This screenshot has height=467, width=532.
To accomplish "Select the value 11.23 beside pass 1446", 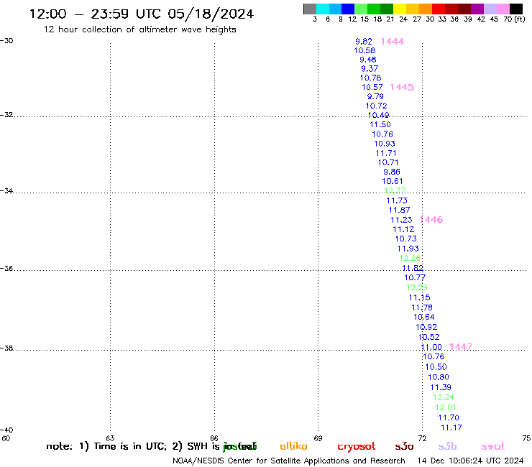I will click(x=401, y=220).
